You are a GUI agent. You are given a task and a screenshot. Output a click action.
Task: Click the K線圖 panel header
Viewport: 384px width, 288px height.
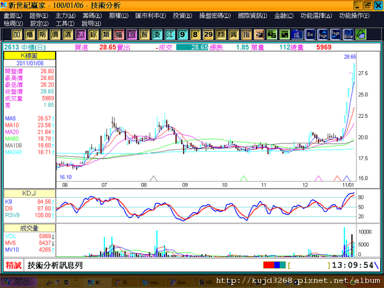[29, 56]
